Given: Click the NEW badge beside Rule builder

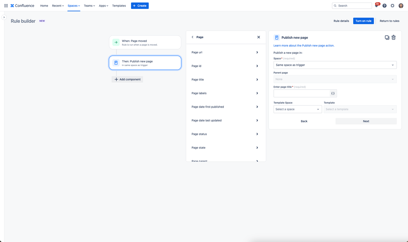Looking at the screenshot, I should coord(42,21).
